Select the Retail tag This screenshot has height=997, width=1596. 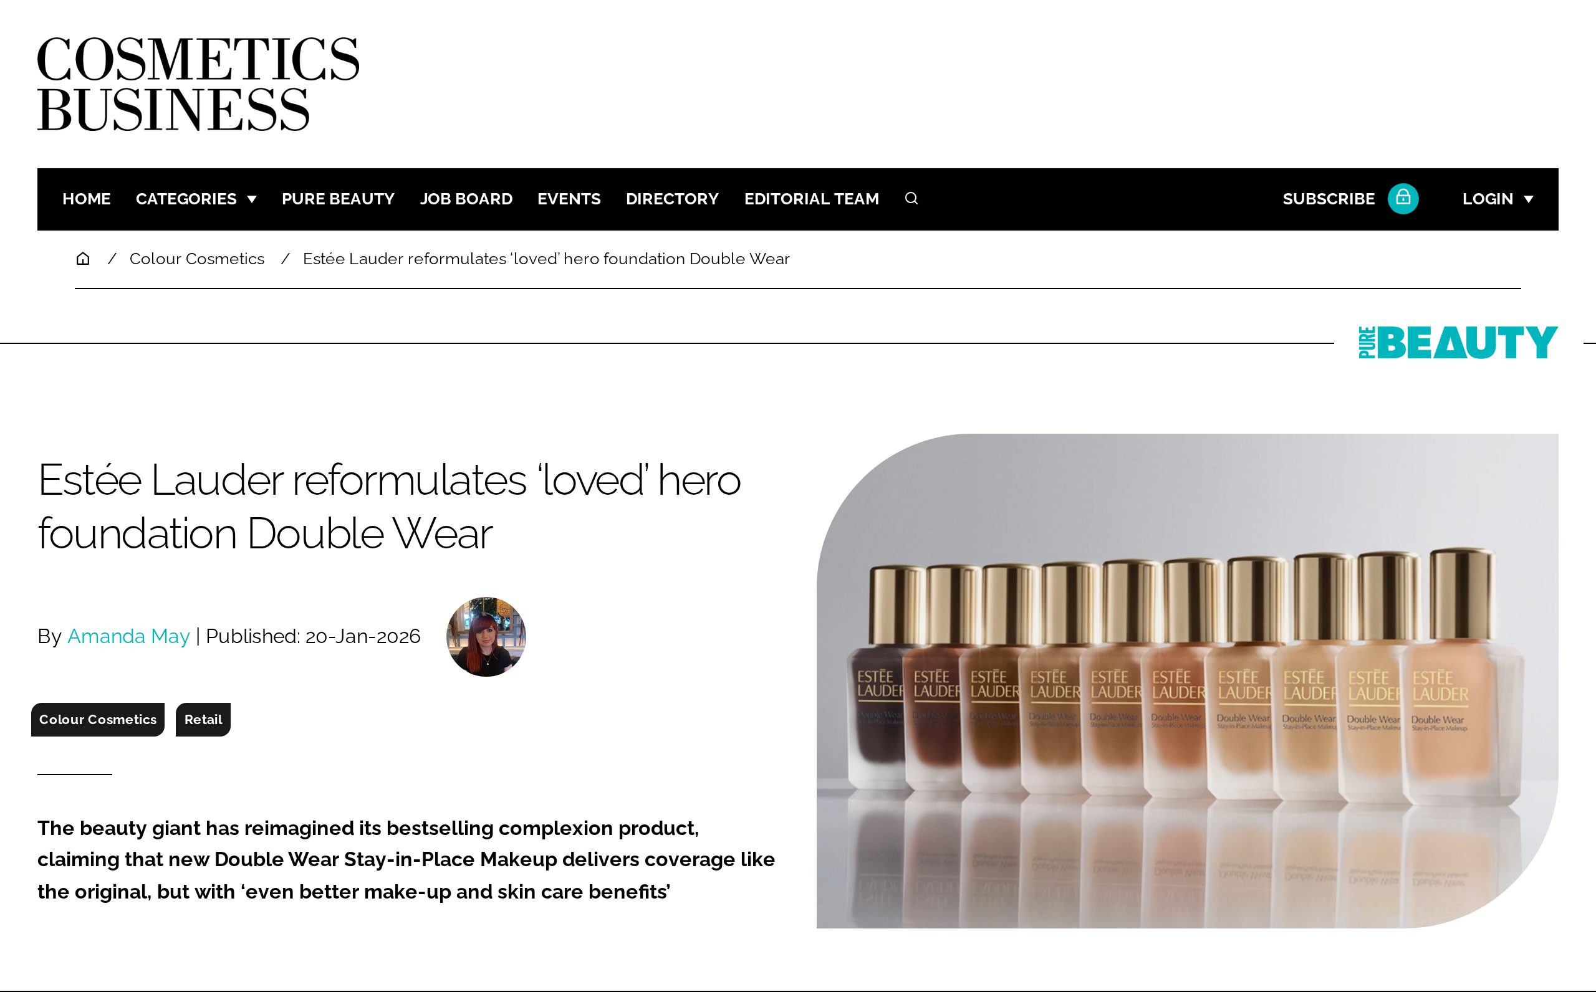[203, 719]
